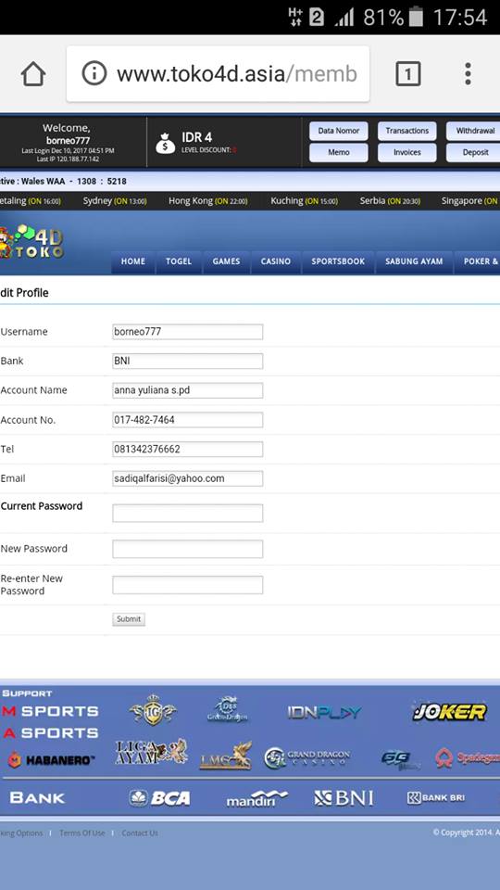Click the Deposit button
The width and height of the screenshot is (500, 890).
(x=475, y=152)
